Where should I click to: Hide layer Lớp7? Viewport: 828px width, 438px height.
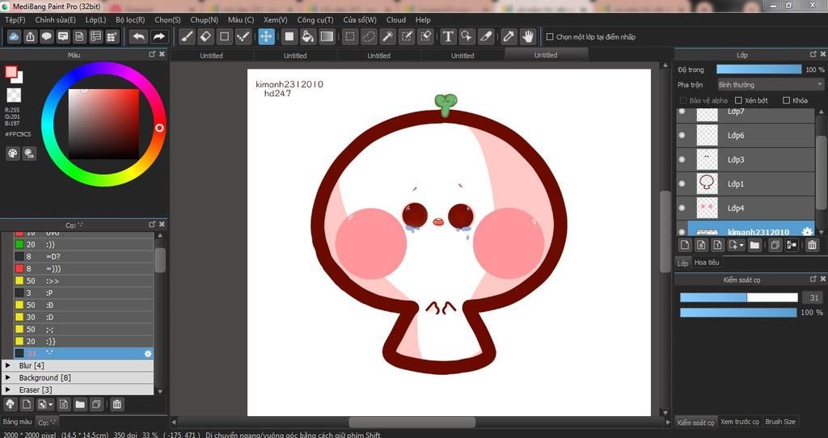coord(682,112)
